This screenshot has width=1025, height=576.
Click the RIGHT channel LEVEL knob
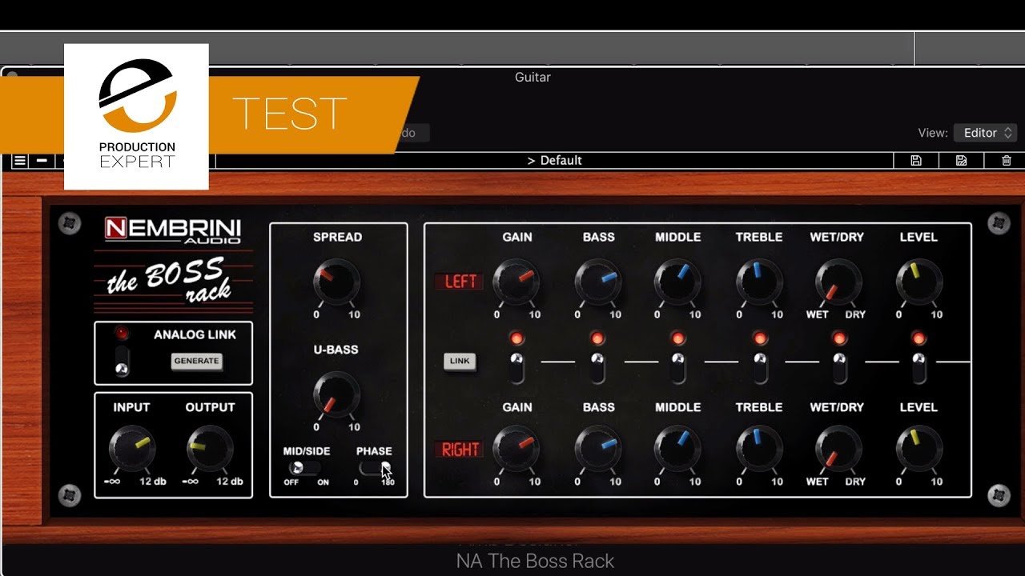point(918,448)
